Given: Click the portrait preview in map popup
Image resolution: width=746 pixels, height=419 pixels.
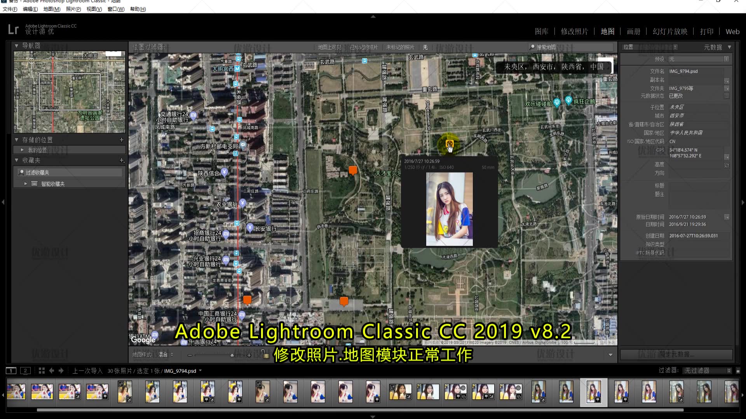Looking at the screenshot, I should (x=450, y=209).
